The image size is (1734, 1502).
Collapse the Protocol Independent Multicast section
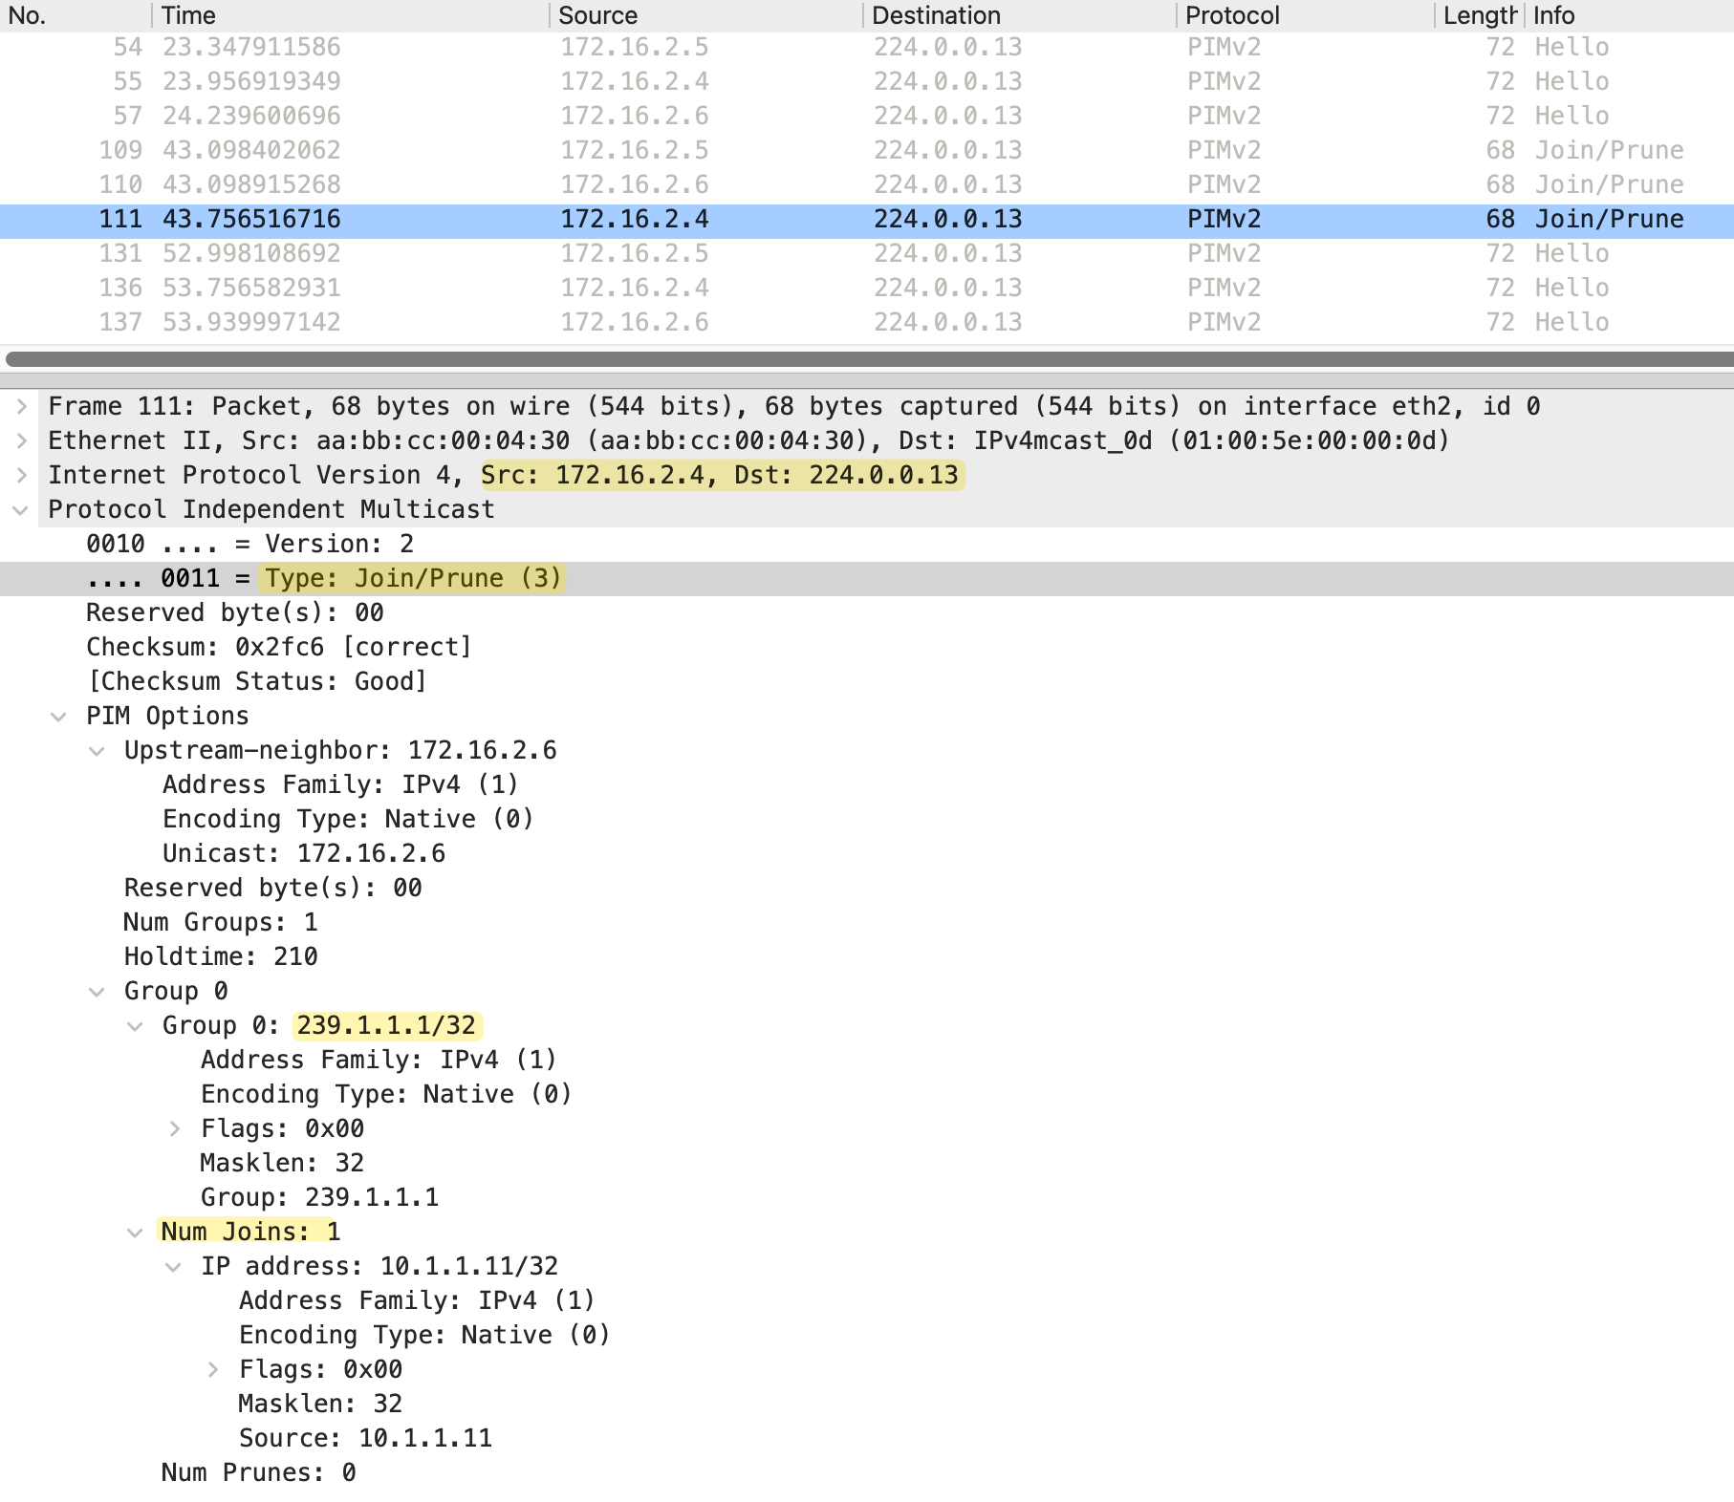[21, 510]
